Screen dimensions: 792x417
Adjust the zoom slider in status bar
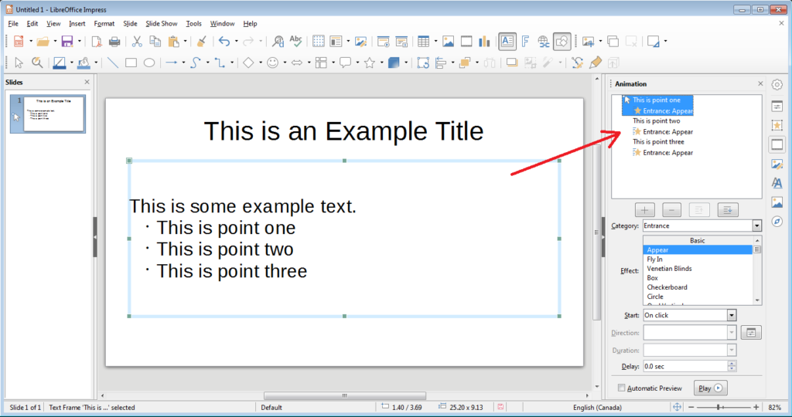[x=719, y=407]
